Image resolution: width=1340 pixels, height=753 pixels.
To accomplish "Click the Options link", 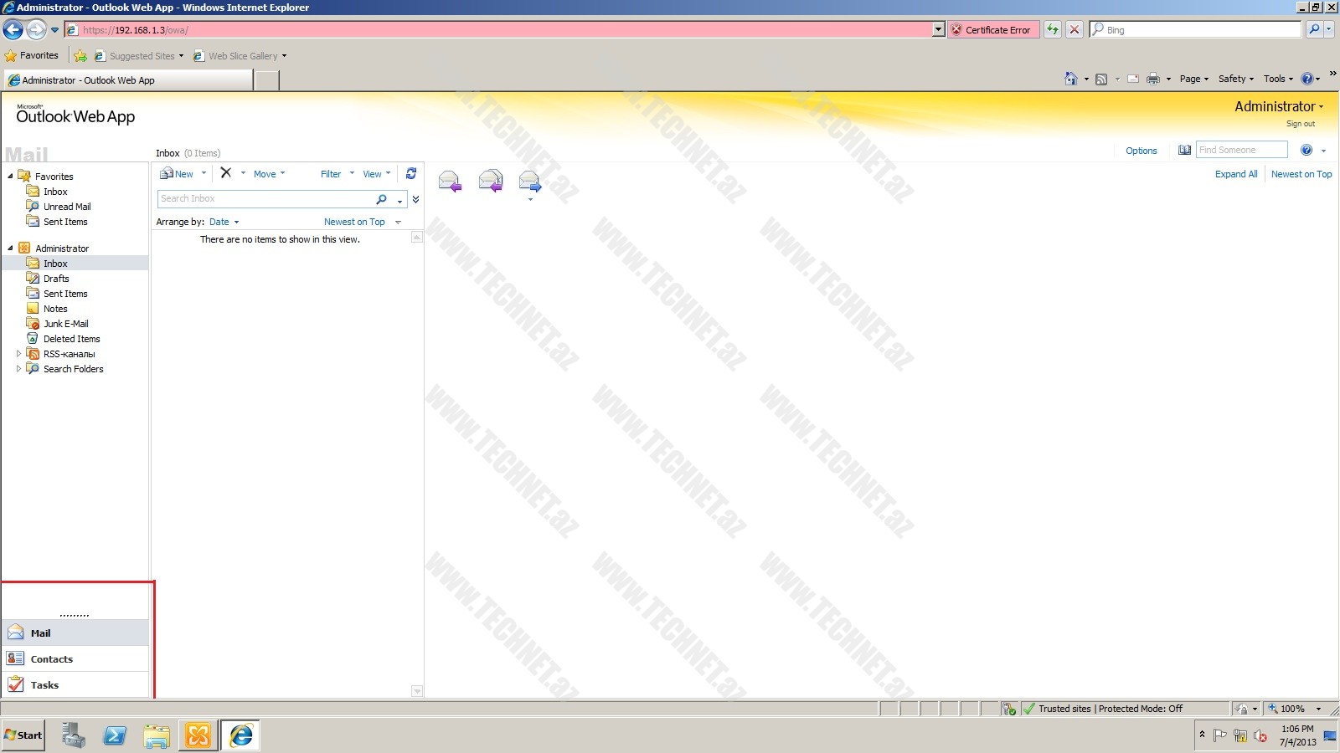I will [x=1141, y=151].
